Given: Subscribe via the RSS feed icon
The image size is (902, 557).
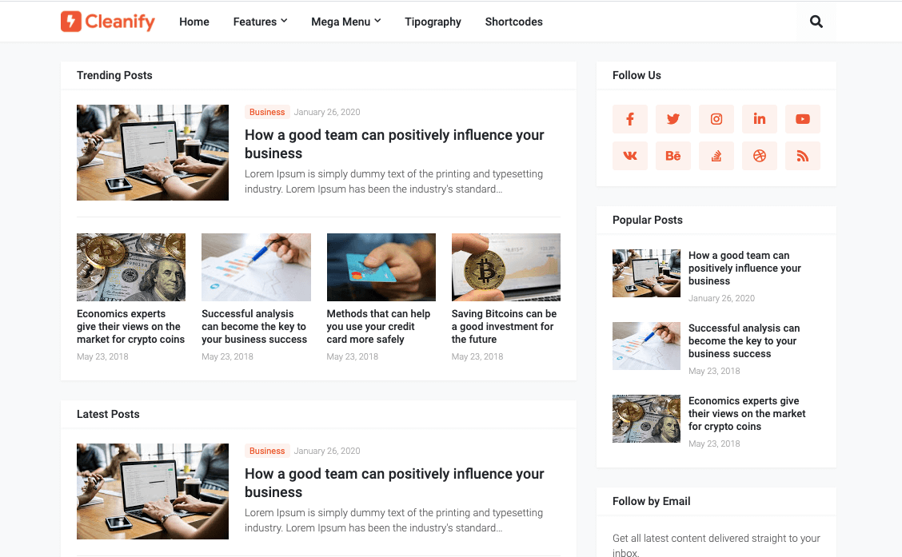Looking at the screenshot, I should (803, 156).
